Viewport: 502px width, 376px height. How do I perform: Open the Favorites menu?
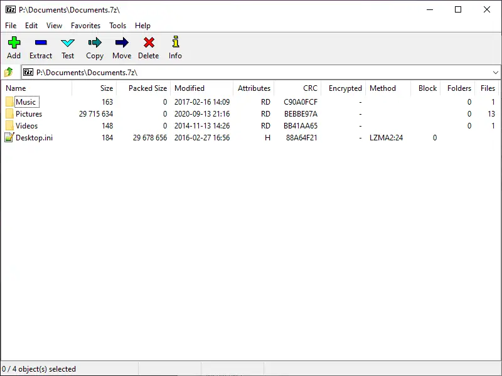[85, 26]
